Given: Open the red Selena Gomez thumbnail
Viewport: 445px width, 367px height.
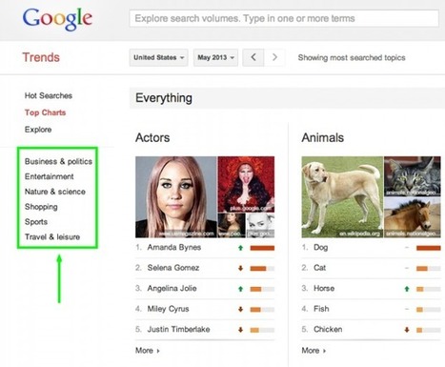Looking at the screenshot, I should coord(246,184).
